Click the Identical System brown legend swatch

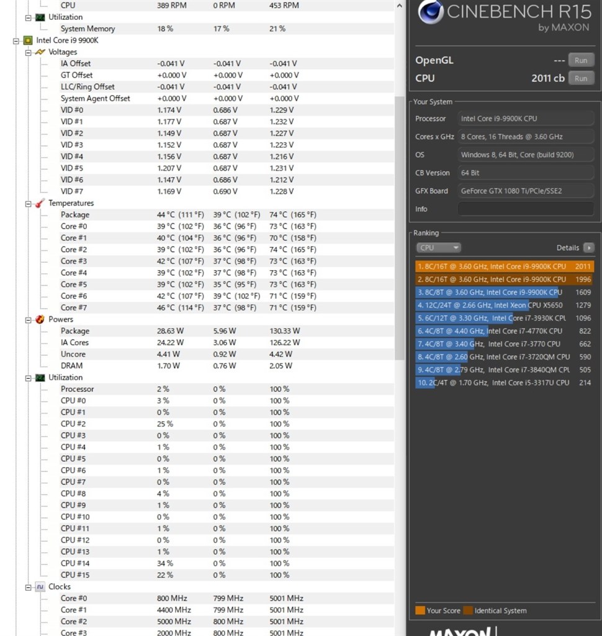pyautogui.click(x=468, y=611)
